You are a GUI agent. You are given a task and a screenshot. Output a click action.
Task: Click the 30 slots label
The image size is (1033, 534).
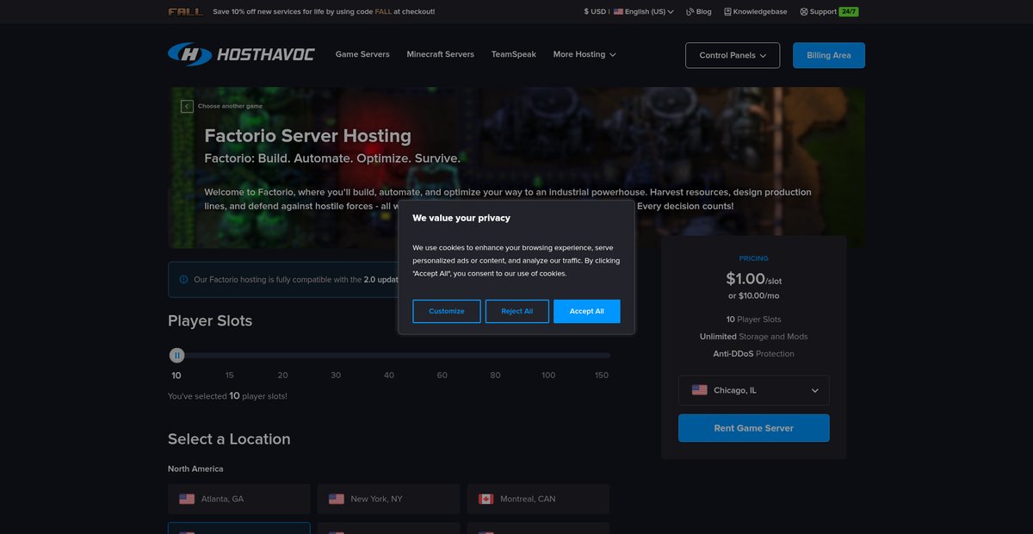[x=336, y=376]
